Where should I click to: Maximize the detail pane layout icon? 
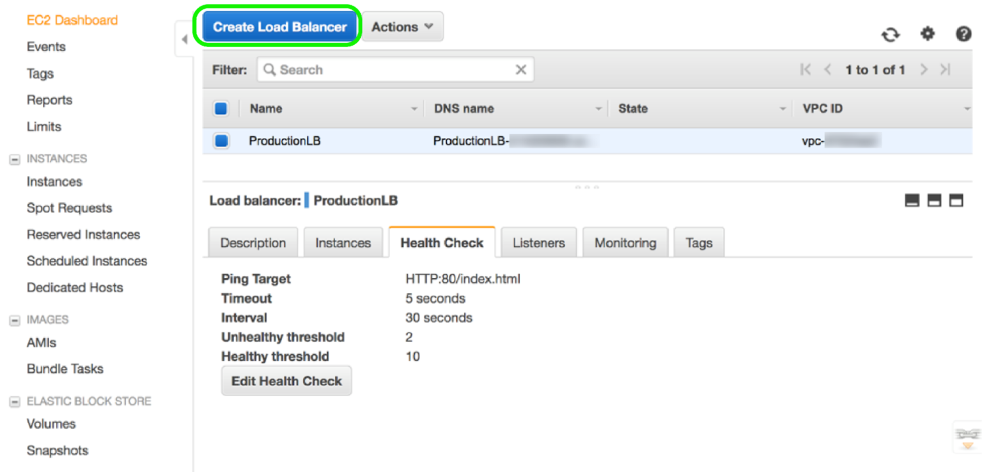point(956,200)
